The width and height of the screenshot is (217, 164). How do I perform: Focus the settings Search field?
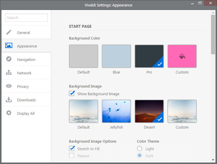(x=26, y=18)
